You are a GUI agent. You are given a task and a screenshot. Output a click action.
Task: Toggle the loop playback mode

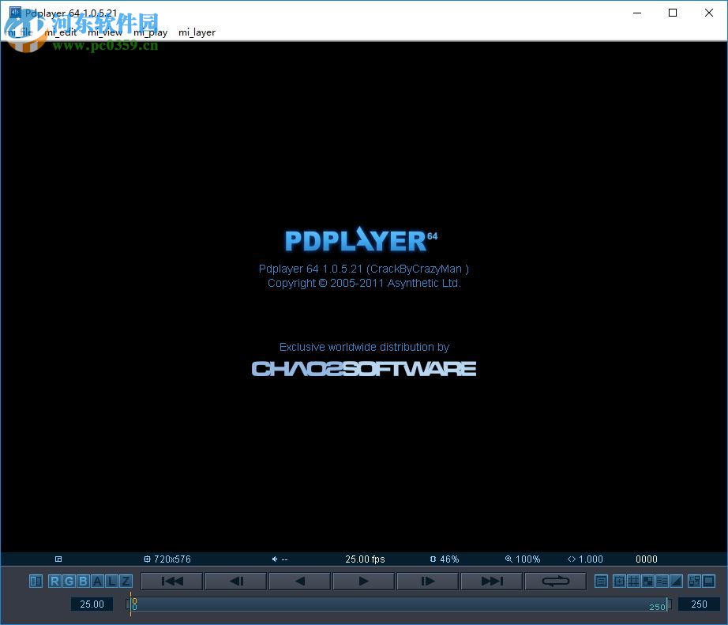click(x=554, y=581)
